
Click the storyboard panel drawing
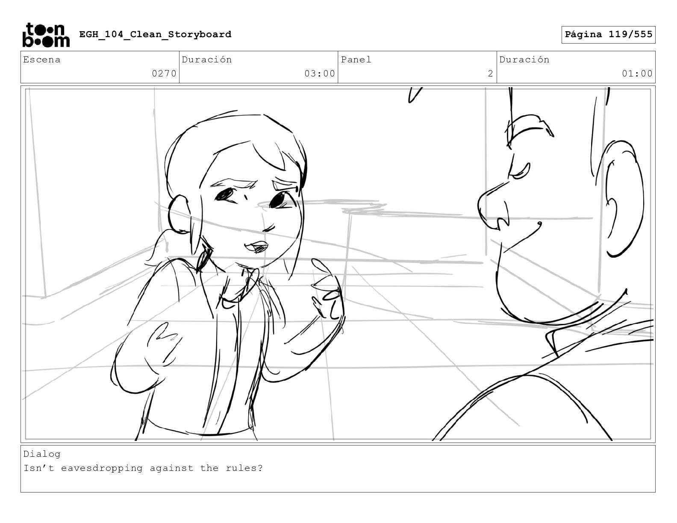pyautogui.click(x=338, y=264)
